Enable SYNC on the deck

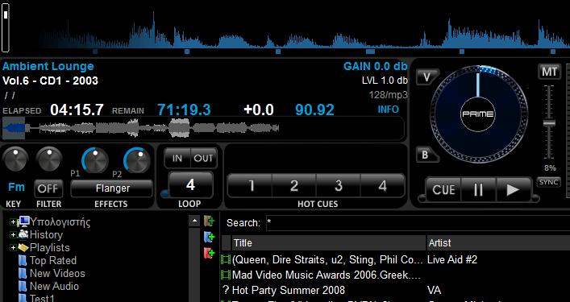point(548,182)
